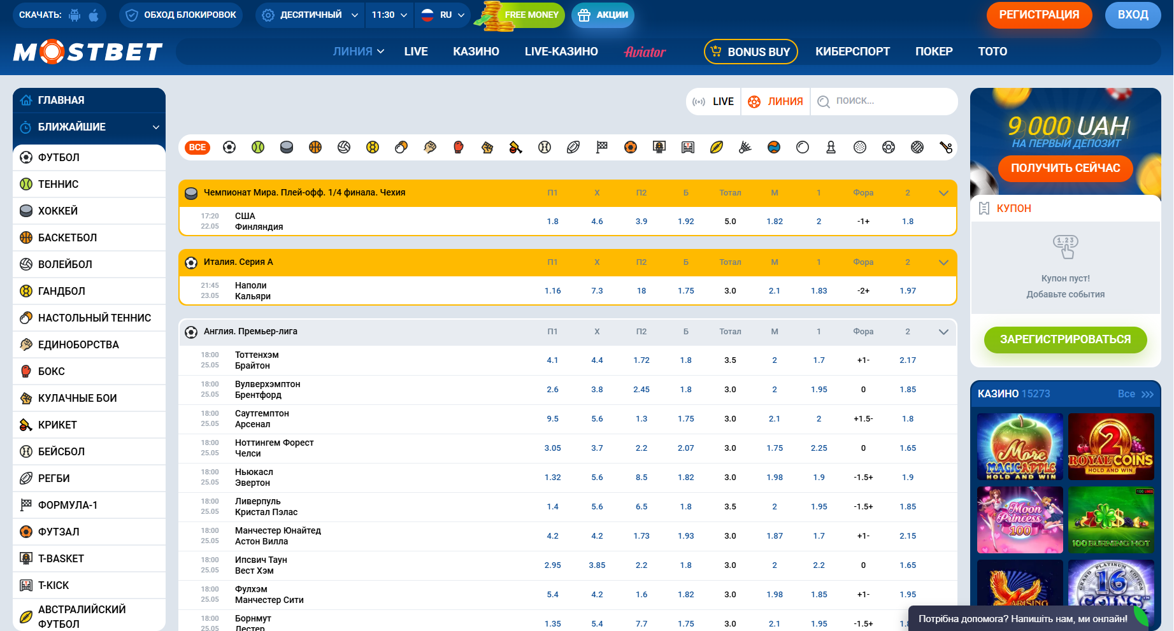Collapse the Чемпионат Мира hockey section

(943, 193)
